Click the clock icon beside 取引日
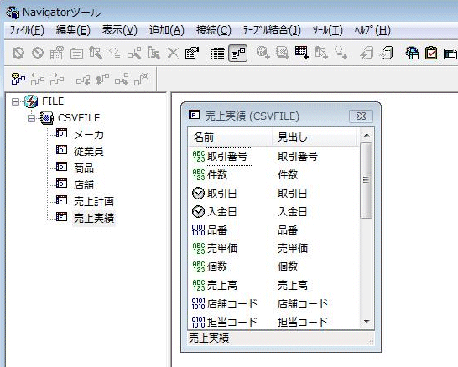Viewport: 458px width, 367px height. [x=198, y=194]
